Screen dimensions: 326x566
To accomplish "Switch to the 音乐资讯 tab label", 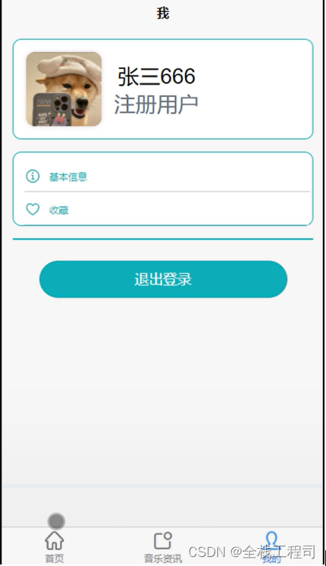I will tap(163, 558).
